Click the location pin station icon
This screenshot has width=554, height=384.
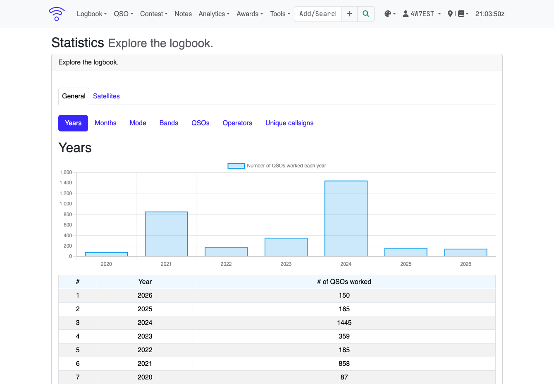point(450,14)
